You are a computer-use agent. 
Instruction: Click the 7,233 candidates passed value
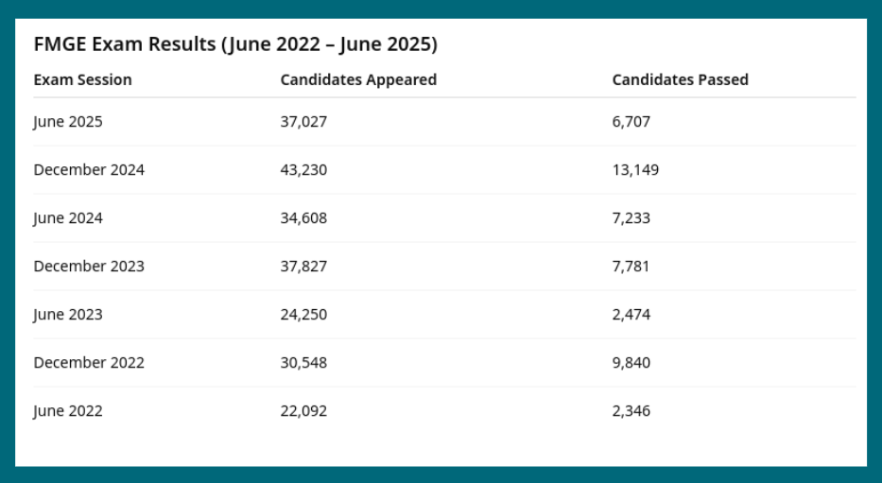pos(631,218)
